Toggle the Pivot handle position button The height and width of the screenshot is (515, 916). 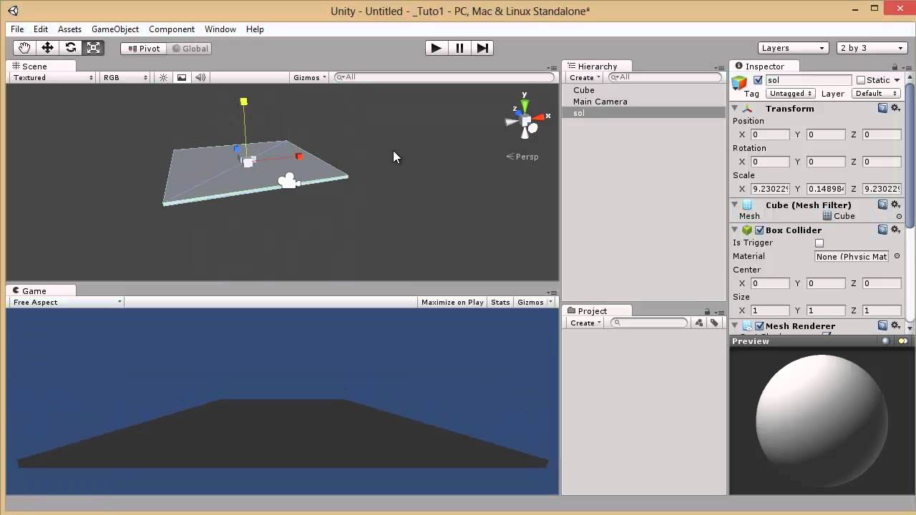pos(144,49)
